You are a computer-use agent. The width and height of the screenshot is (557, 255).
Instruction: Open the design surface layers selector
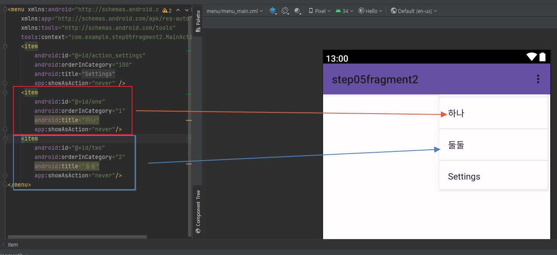(273, 11)
